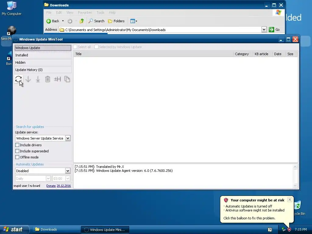Screen dimensions: 312x234
Task: Click the Downloads address path field
Action: (160, 30)
